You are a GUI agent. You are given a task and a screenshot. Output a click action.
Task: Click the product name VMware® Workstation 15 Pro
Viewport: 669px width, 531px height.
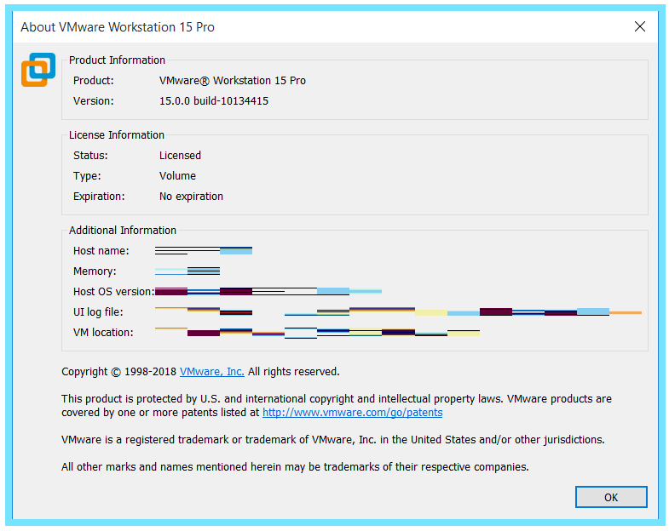pyautogui.click(x=233, y=81)
